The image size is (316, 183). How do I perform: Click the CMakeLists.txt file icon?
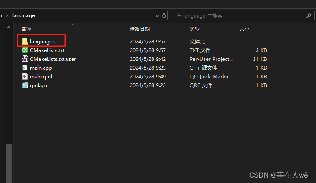pos(25,50)
